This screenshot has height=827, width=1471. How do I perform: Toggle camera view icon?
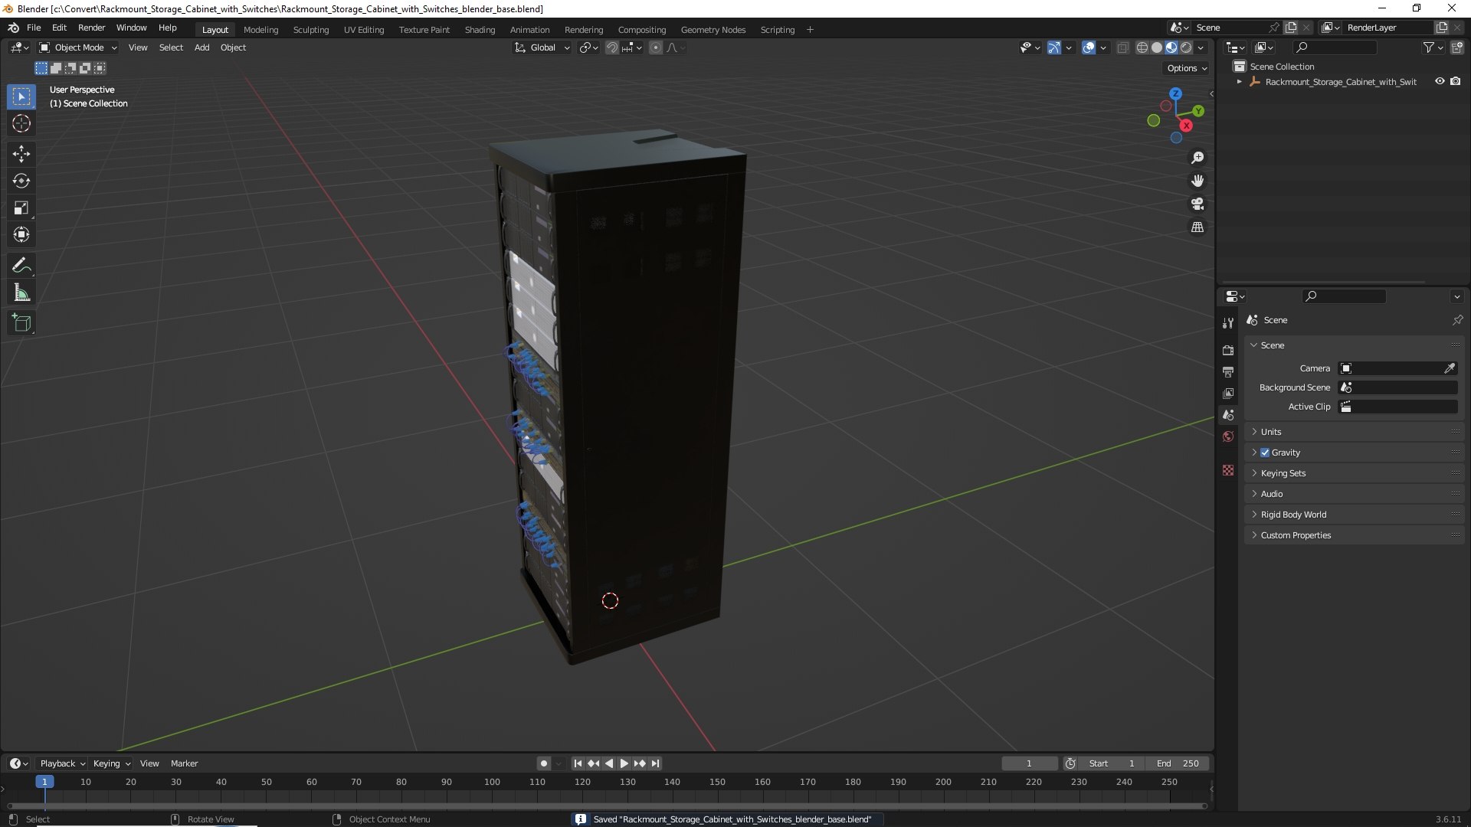pyautogui.click(x=1197, y=204)
